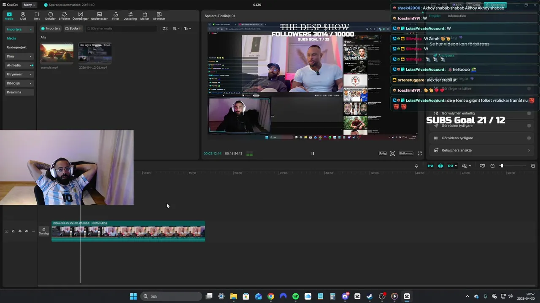This screenshot has height=303, width=540.
Task: Select the 2026-04-27 22-32-26.mp4 timeline clip
Action: 128,231
